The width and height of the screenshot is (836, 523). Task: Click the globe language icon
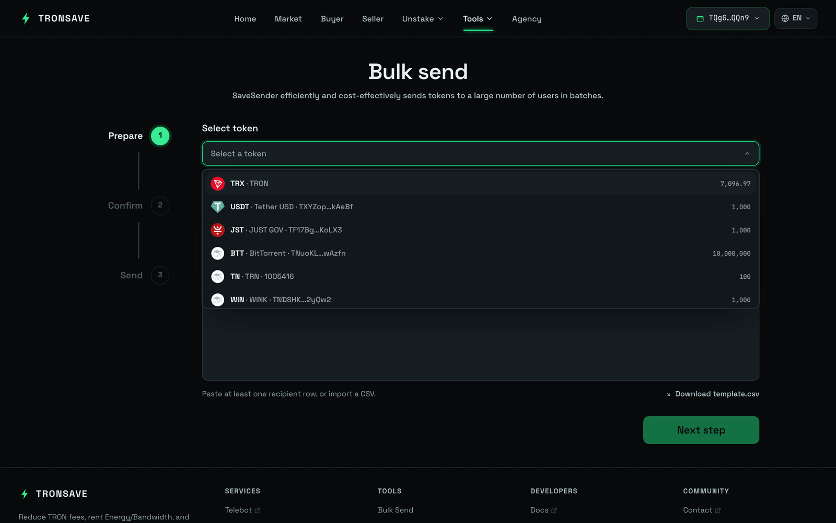tap(785, 18)
